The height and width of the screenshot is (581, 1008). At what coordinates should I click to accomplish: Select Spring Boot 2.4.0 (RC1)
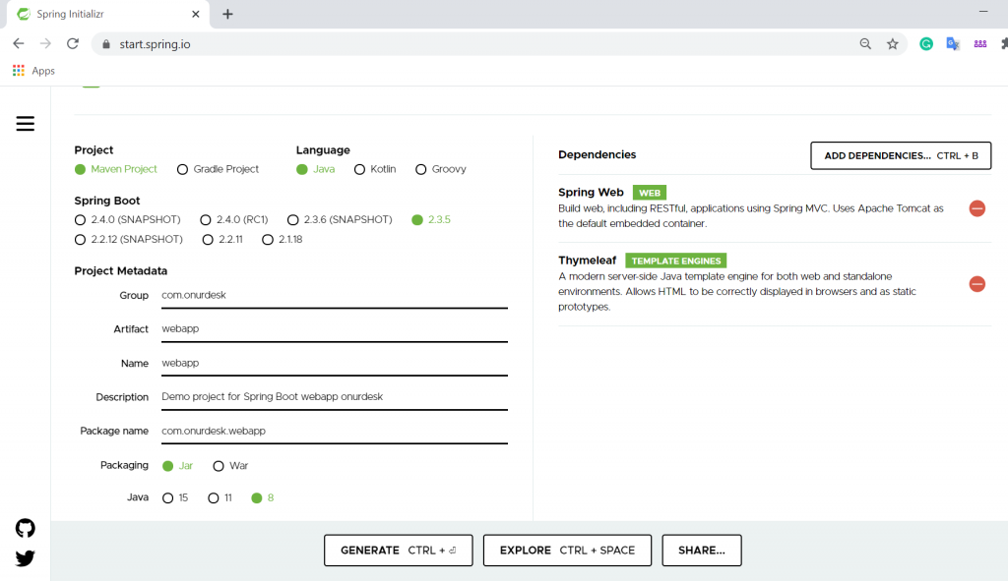(234, 219)
